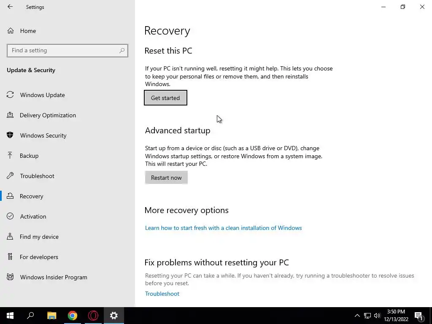Click the More recovery options heading
Screen dimensions: 432x324
pyautogui.click(x=186, y=210)
